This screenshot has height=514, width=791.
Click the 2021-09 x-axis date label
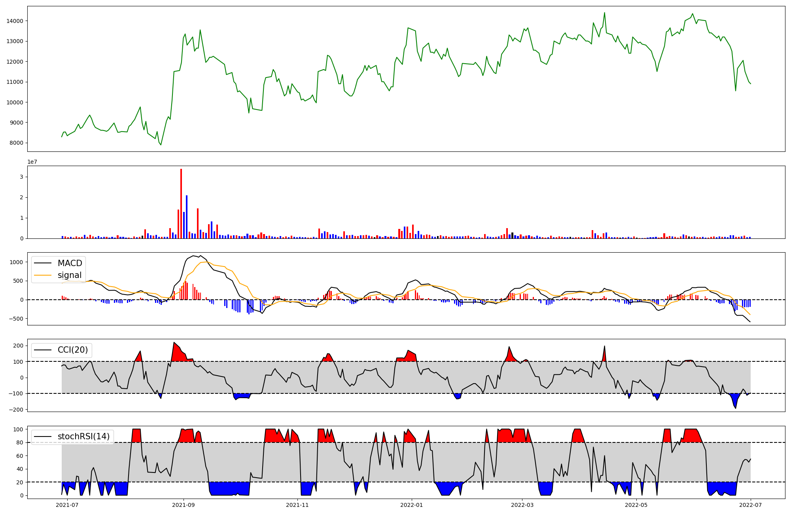point(184,505)
